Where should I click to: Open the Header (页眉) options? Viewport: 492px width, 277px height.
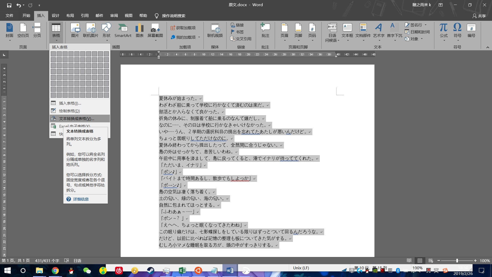point(284,32)
